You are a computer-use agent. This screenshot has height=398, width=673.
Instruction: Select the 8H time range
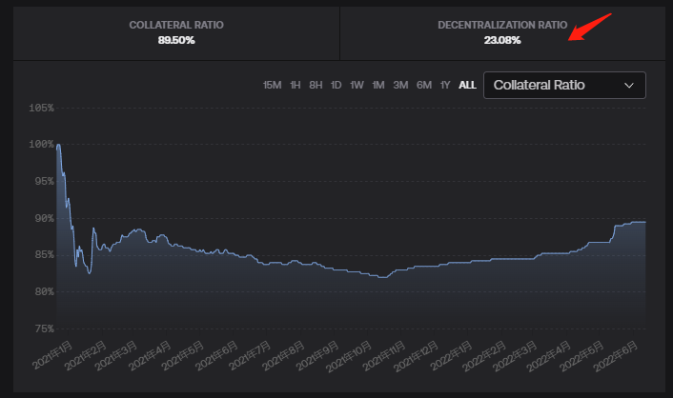click(x=316, y=85)
